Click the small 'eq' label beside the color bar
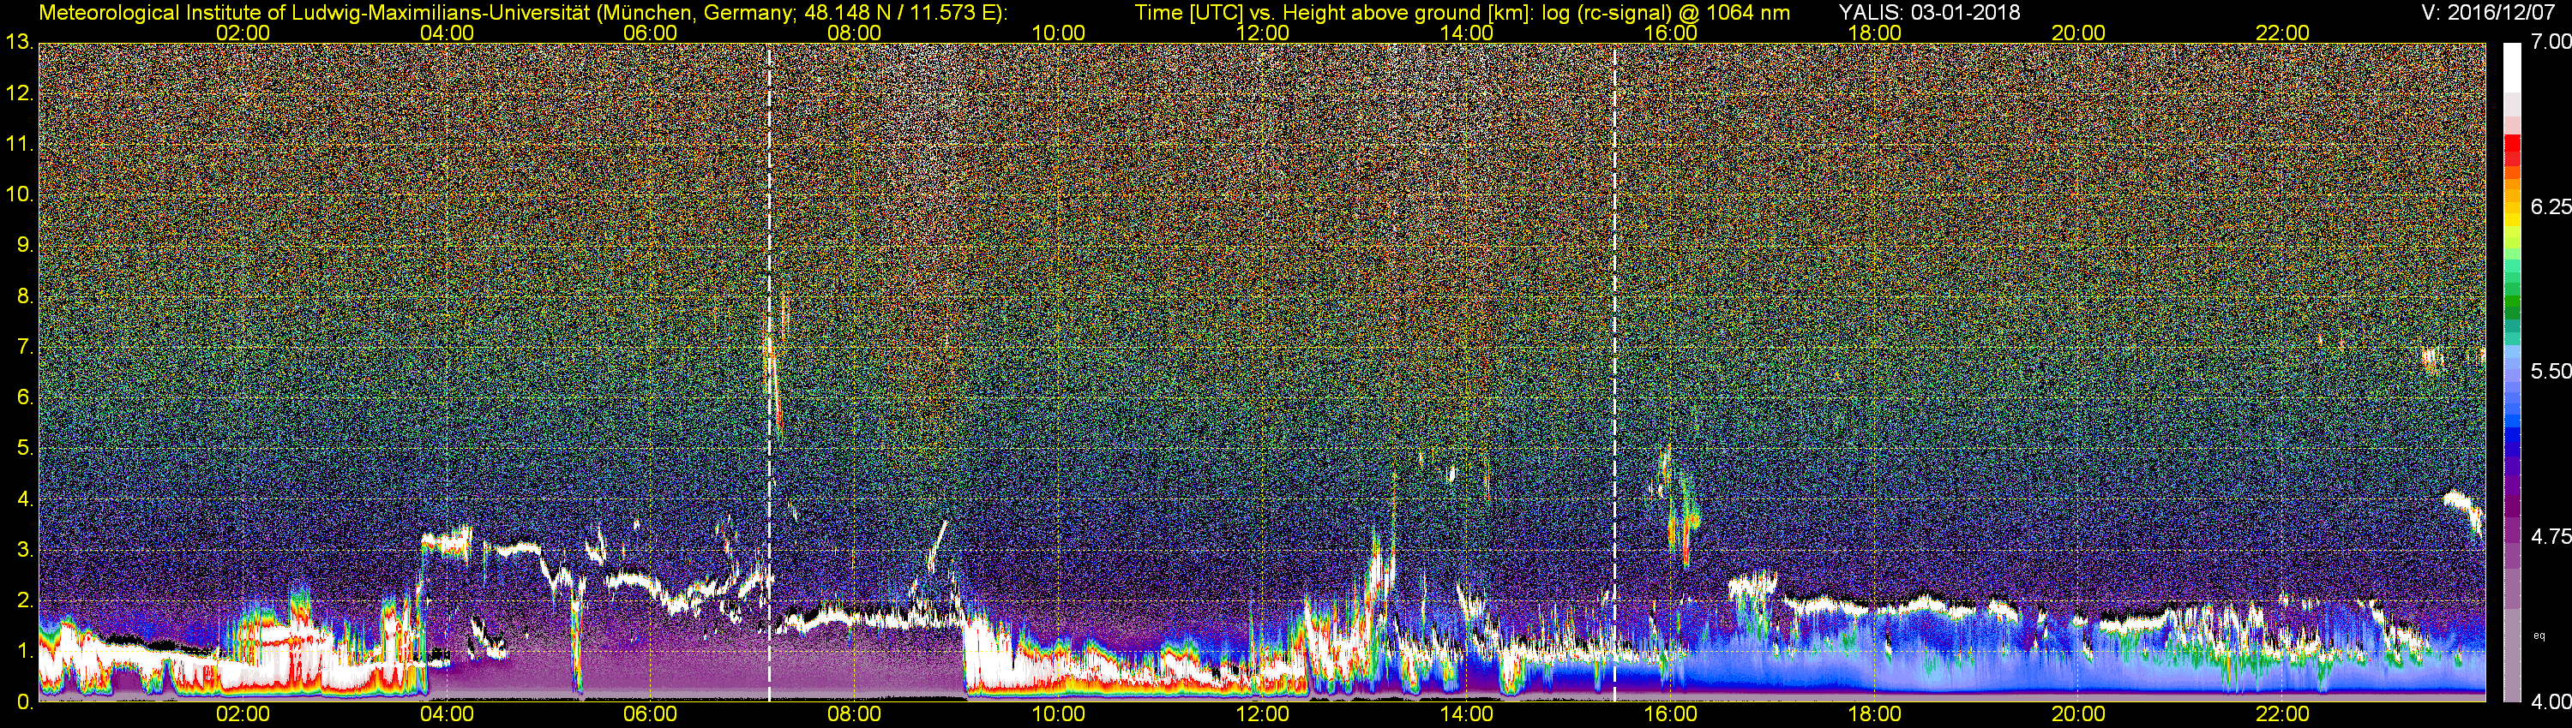This screenshot has height=728, width=2572. click(2539, 636)
